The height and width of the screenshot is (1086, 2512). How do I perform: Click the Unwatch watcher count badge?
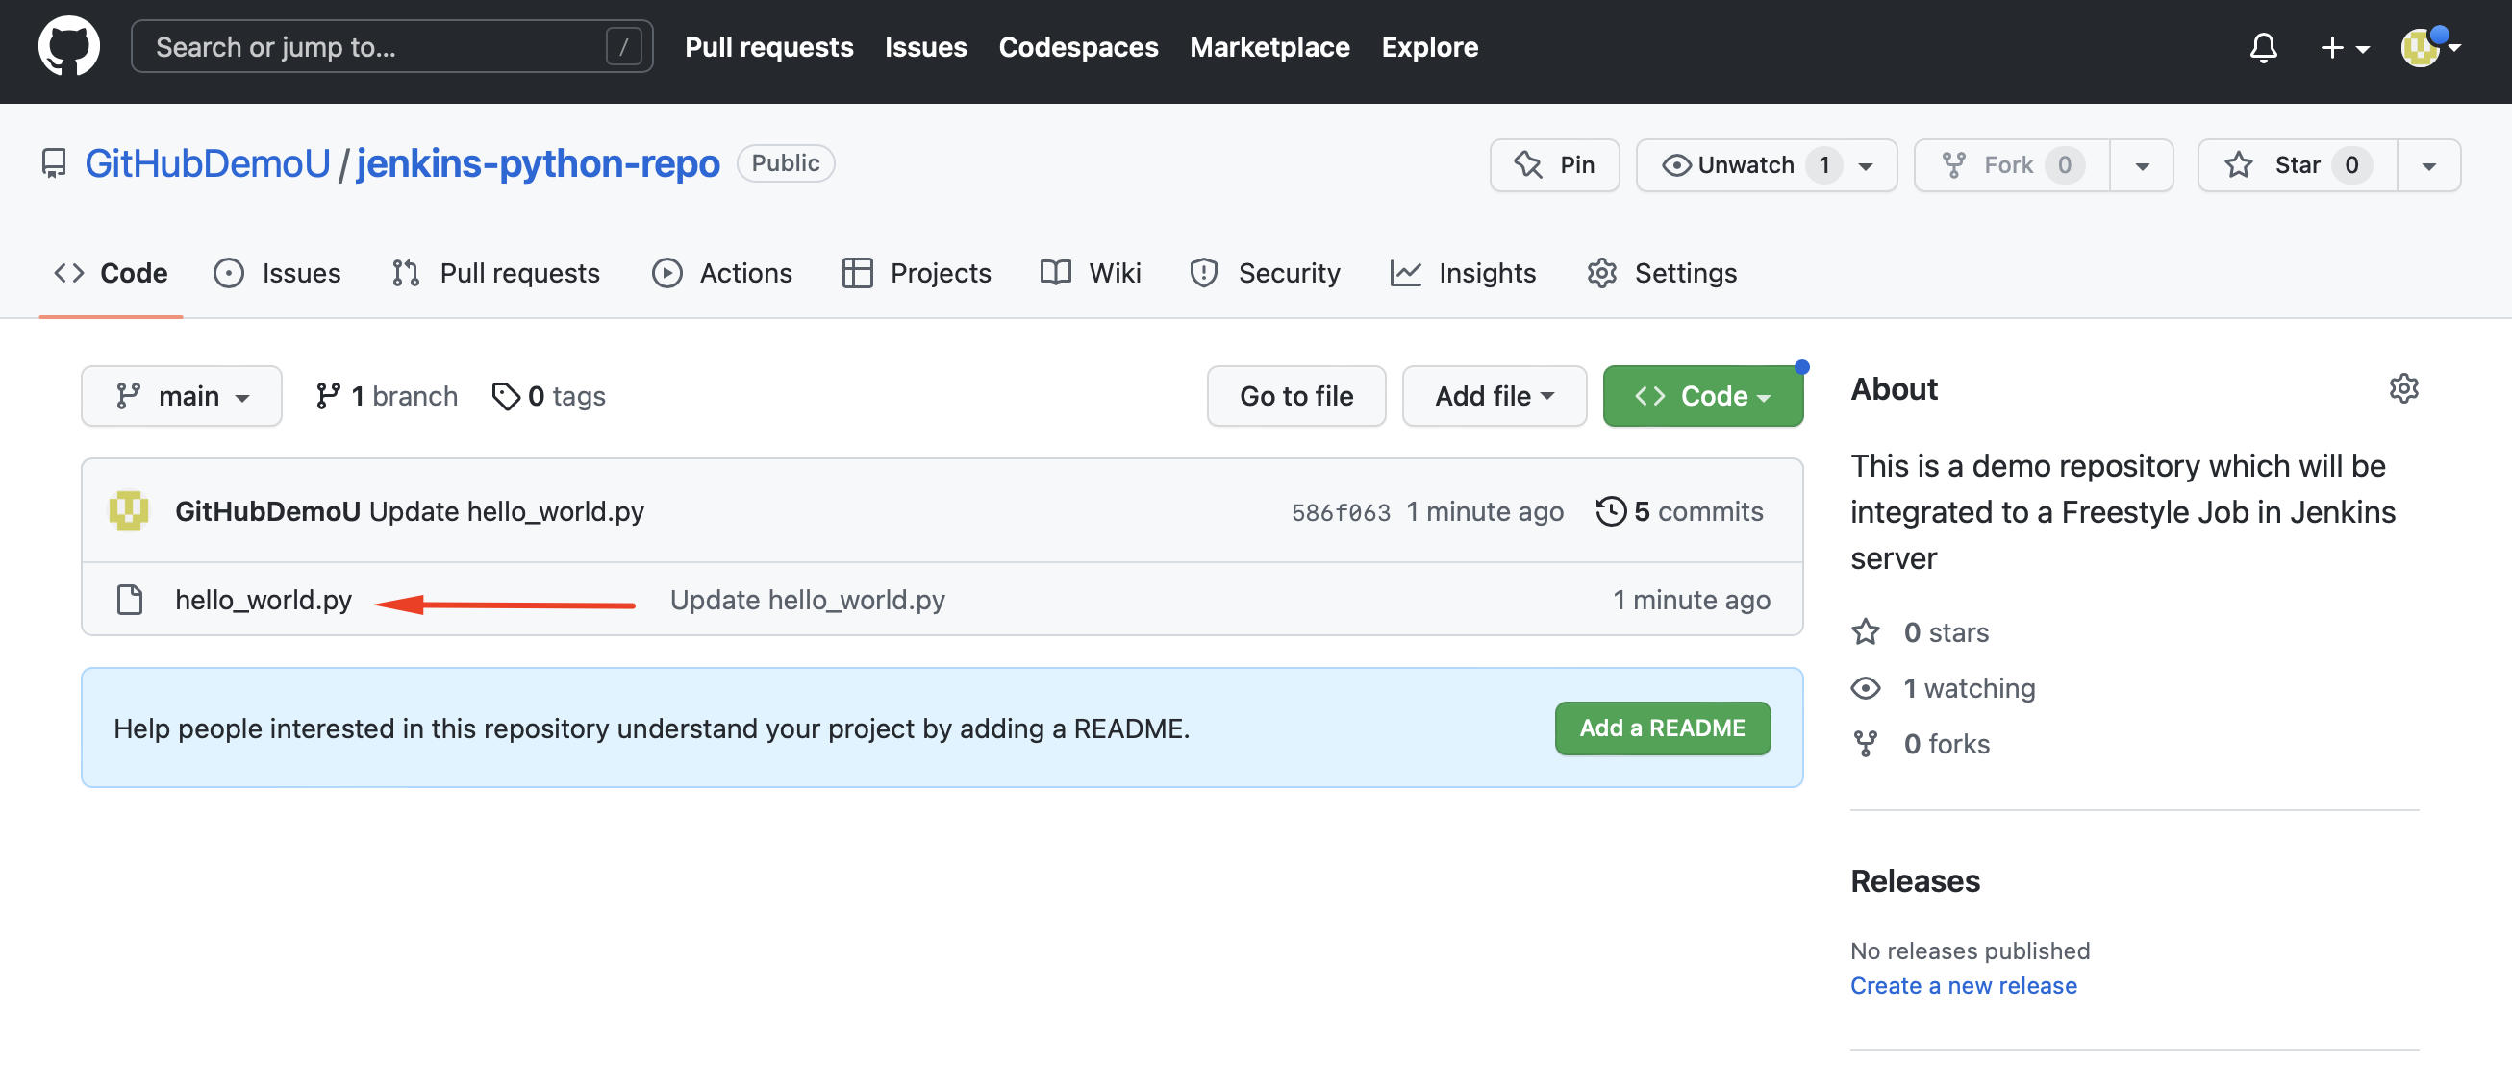point(1822,164)
